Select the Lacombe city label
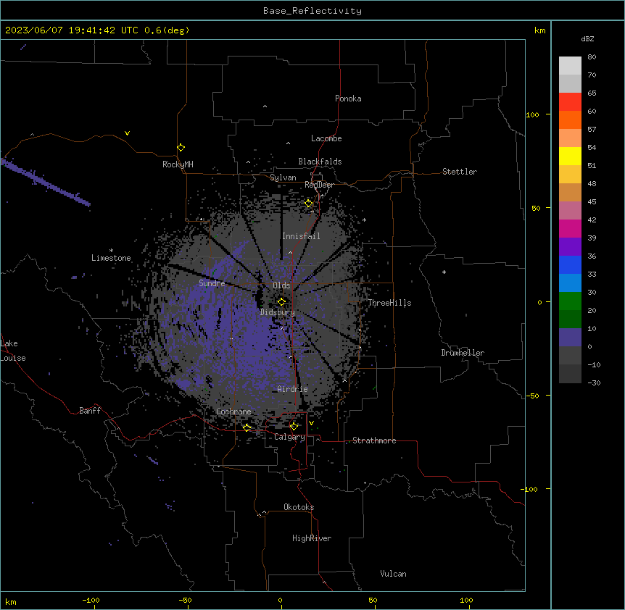 coord(326,138)
